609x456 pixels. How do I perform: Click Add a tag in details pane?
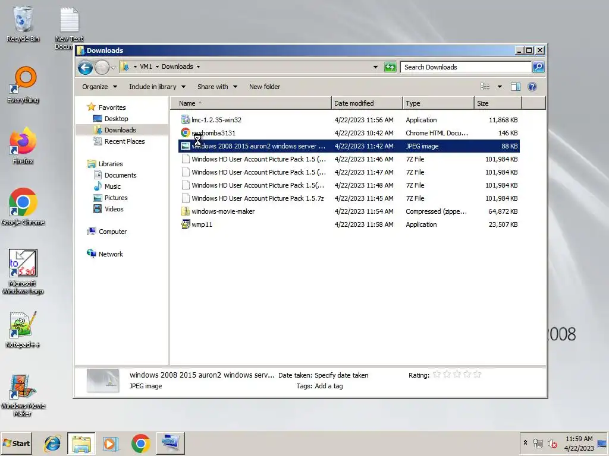click(328, 386)
